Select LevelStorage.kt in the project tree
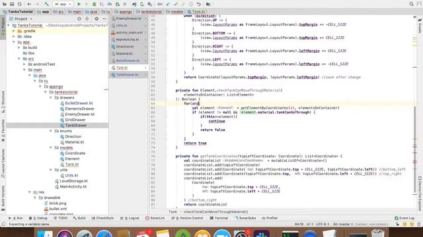 [x=73, y=181]
